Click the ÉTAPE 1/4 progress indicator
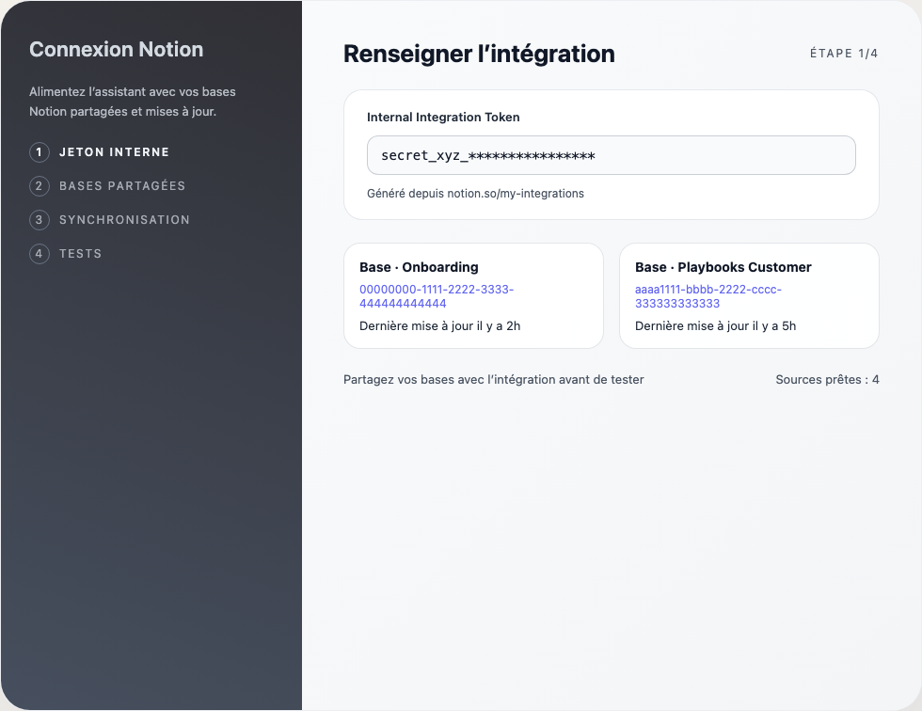Screen dimensions: 922x711 point(844,54)
